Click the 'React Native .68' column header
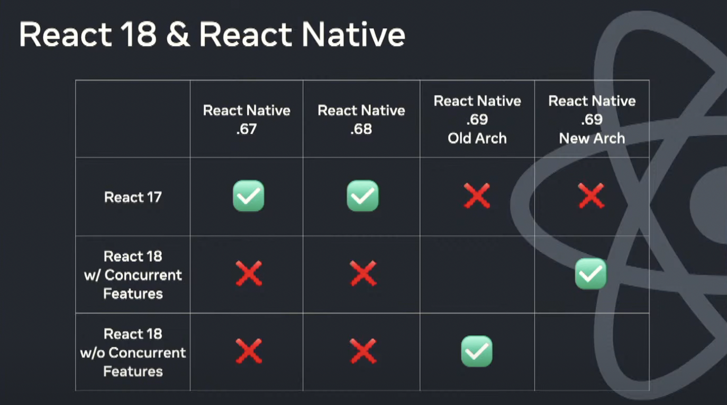Image resolution: width=727 pixels, height=405 pixels. tap(361, 119)
